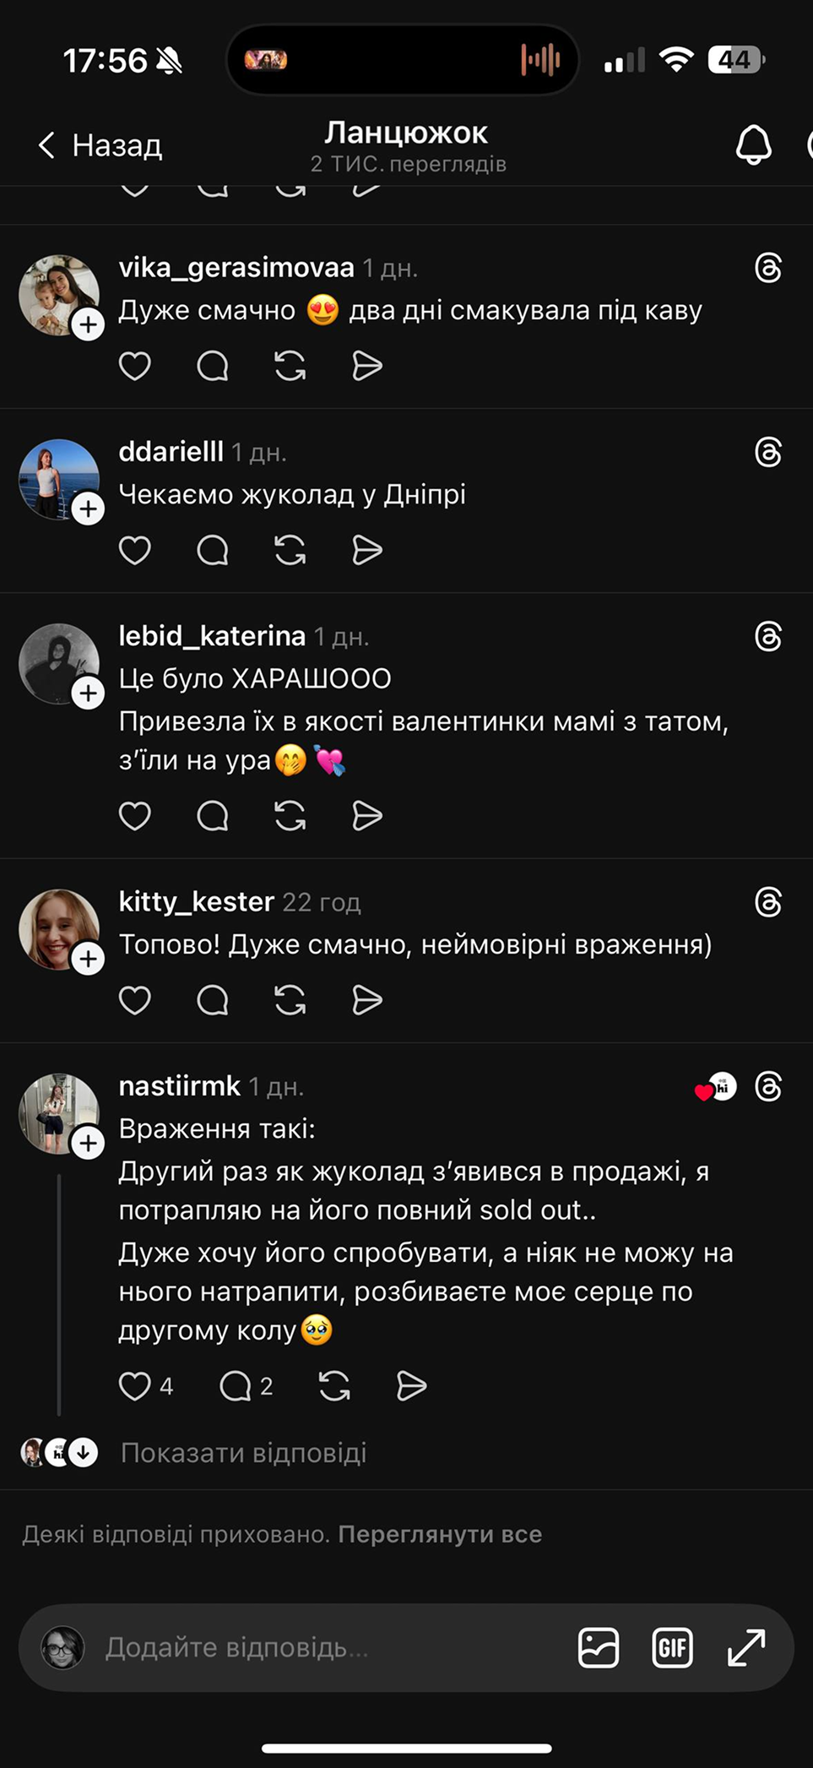
Task: Open the audio waveform indicator in the Dynamic Island
Action: (x=540, y=60)
